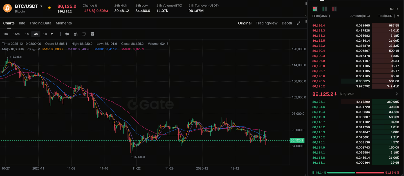The image size is (404, 176).
Task: Expand the additional timeframes dropdown arrow
Action: tap(52, 34)
